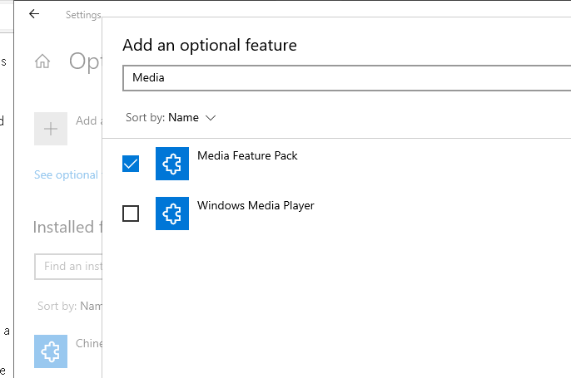This screenshot has height=378, width=571.
Task: Select the Media Feature Pack puzzle icon
Action: (172, 164)
